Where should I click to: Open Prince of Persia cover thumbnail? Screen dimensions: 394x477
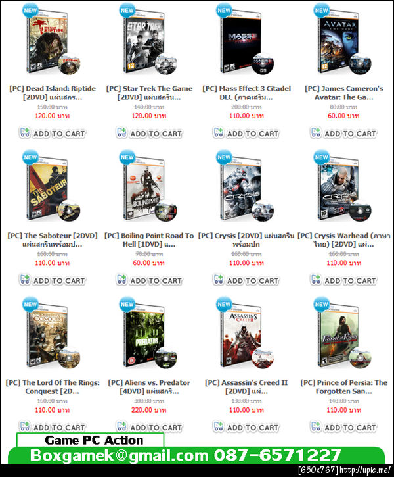[343, 335]
